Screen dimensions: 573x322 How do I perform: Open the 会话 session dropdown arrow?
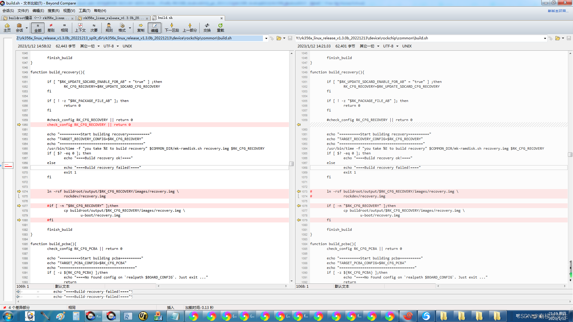[x=27, y=28]
